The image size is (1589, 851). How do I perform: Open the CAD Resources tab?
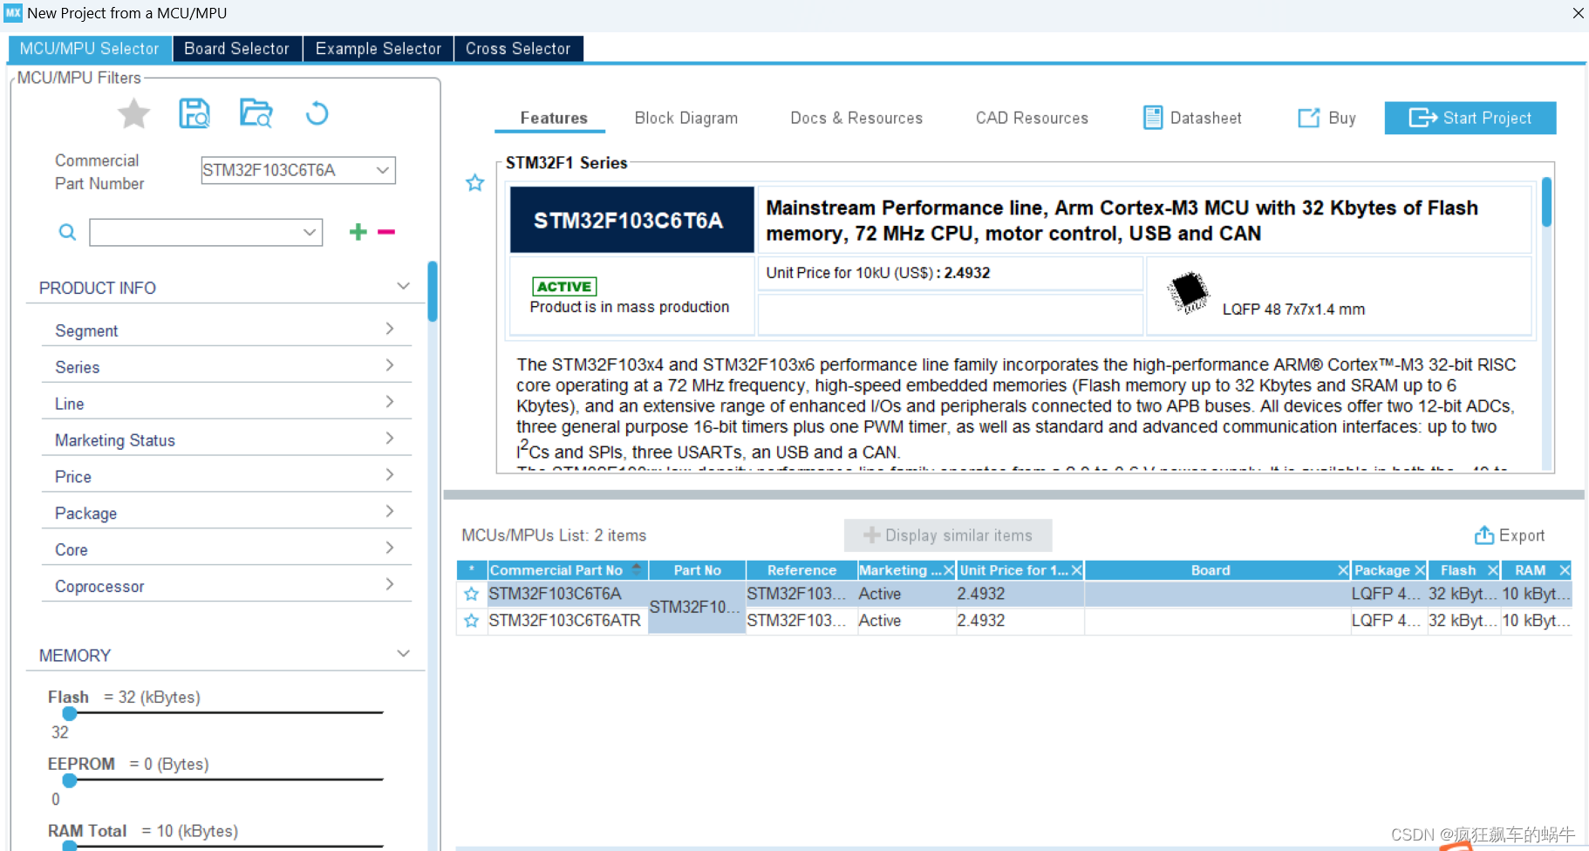[1032, 118]
